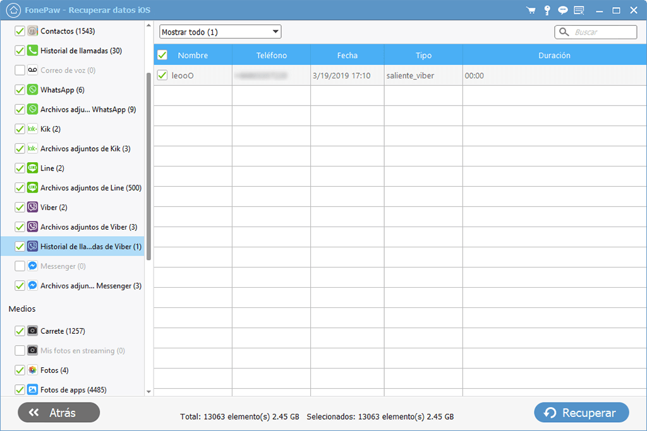The image size is (647, 431).
Task: Click the Archivos adjuntos Messenger icon
Action: 33,286
